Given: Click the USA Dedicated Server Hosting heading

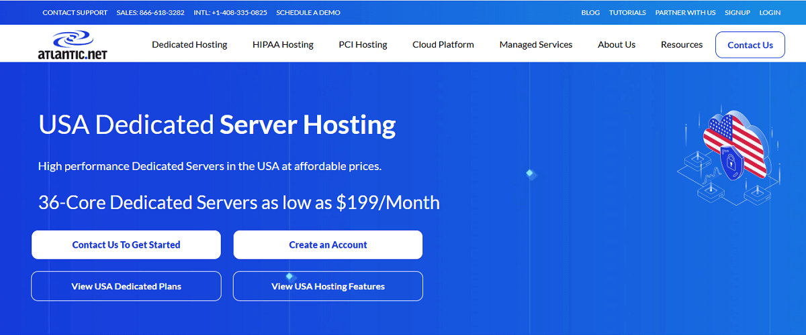Looking at the screenshot, I should tap(217, 125).
